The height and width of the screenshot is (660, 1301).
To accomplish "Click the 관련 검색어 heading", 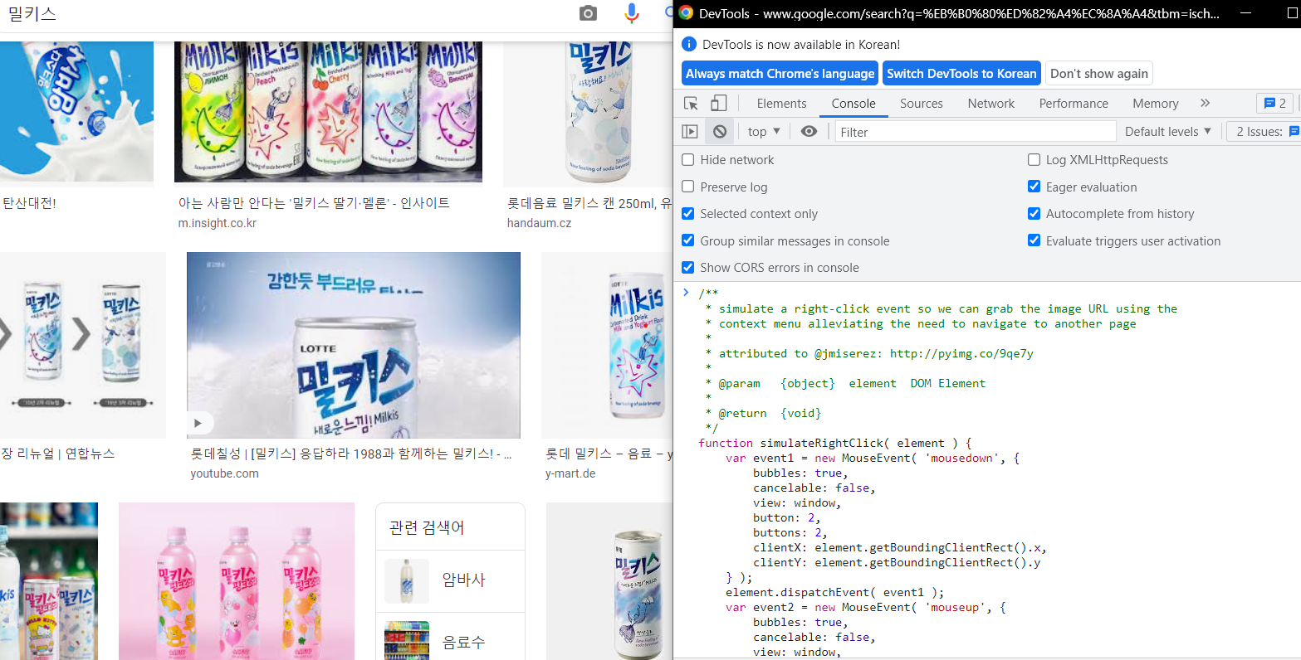I will pyautogui.click(x=427, y=528).
